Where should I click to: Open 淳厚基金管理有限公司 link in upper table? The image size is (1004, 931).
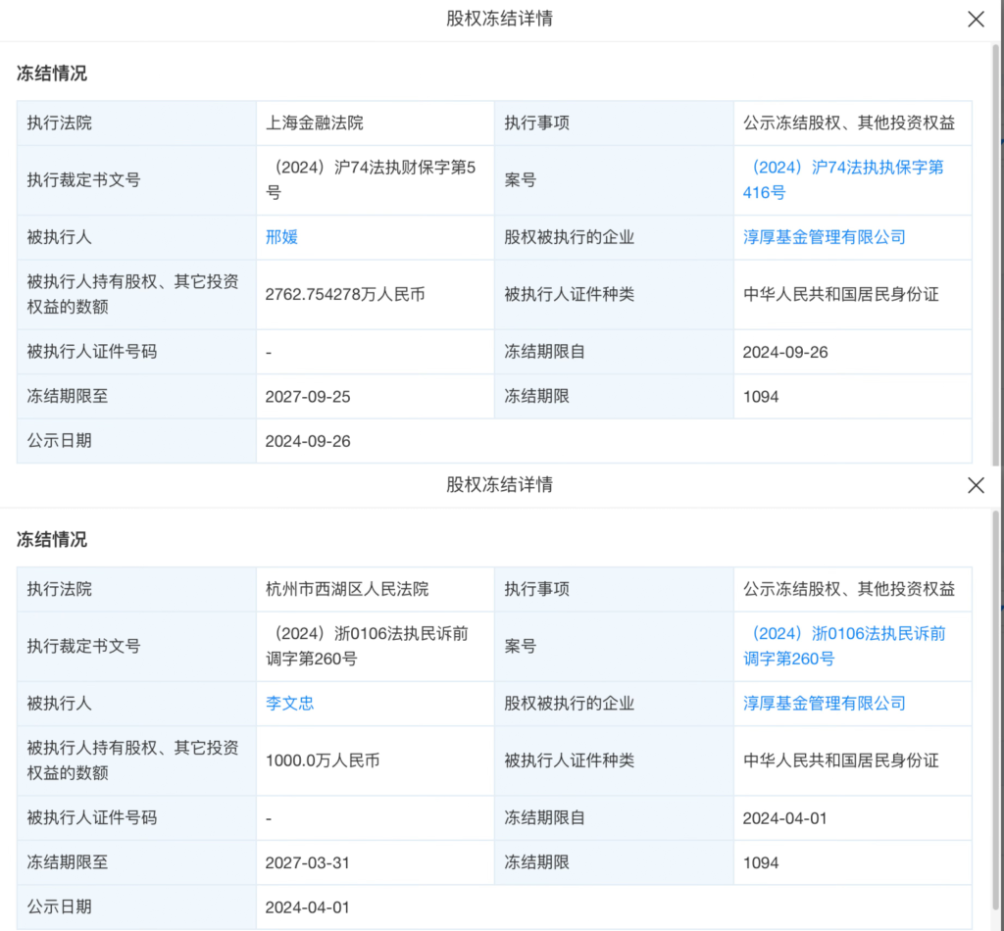(824, 237)
